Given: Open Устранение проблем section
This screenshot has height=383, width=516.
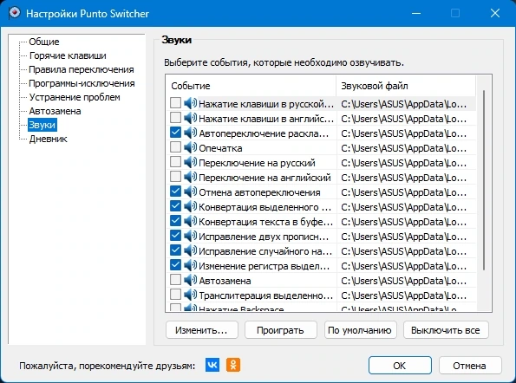Looking at the screenshot, I should (x=75, y=97).
